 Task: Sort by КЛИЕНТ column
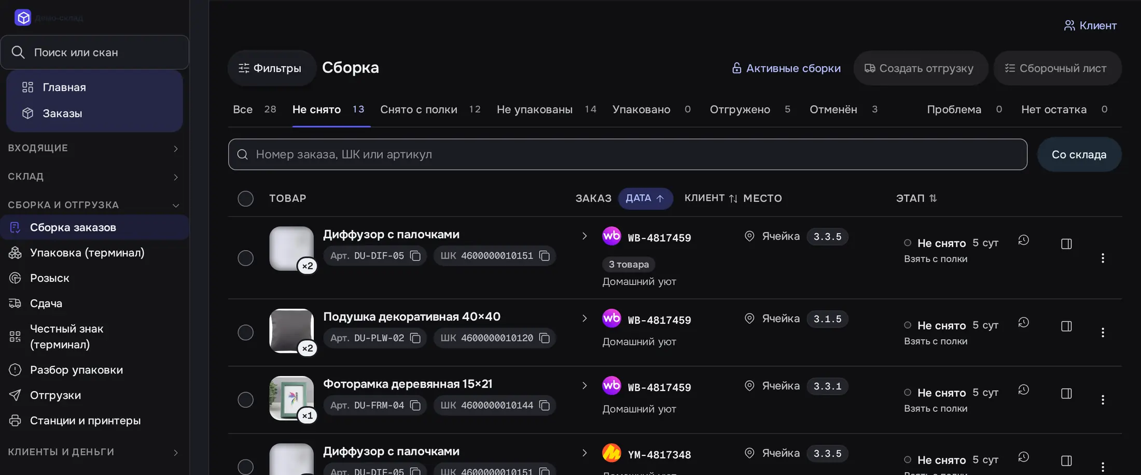(x=711, y=198)
